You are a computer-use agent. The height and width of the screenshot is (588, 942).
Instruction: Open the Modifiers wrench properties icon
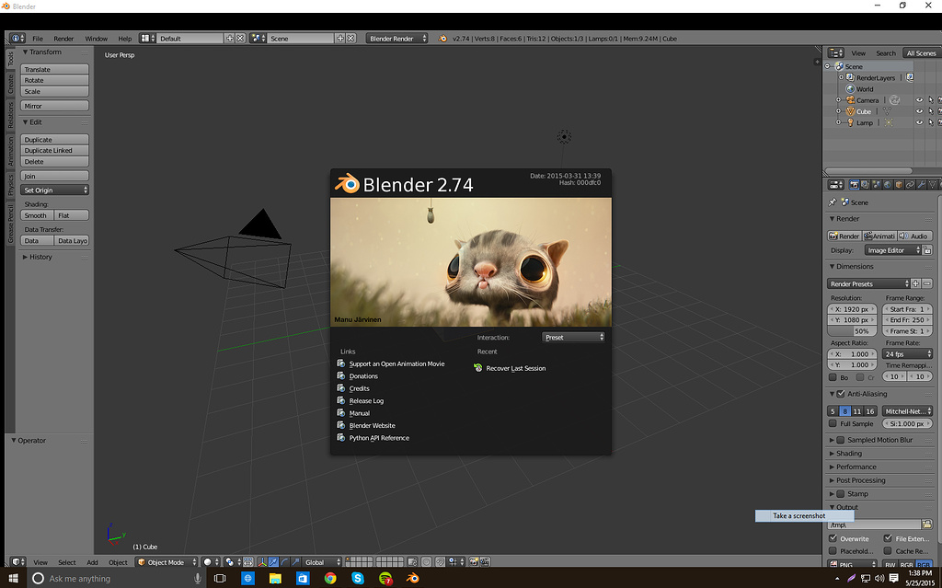921,185
